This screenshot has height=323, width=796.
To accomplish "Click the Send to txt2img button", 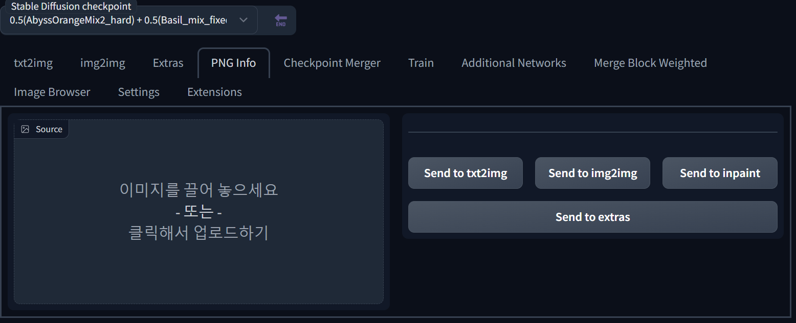I will 466,173.
